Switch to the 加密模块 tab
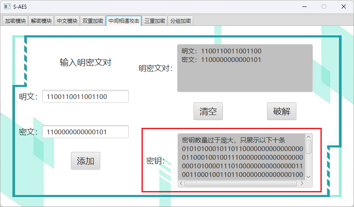 tap(15, 21)
